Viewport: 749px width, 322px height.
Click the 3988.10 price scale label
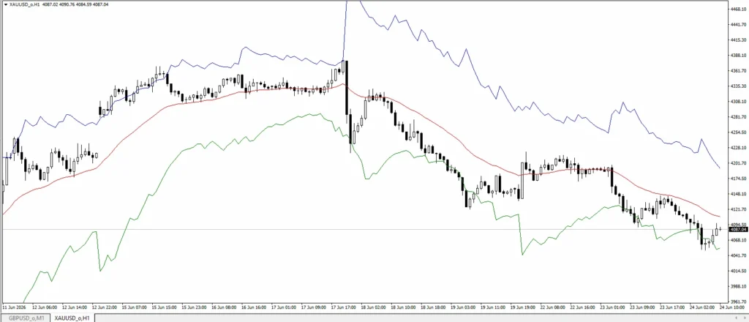click(x=739, y=287)
